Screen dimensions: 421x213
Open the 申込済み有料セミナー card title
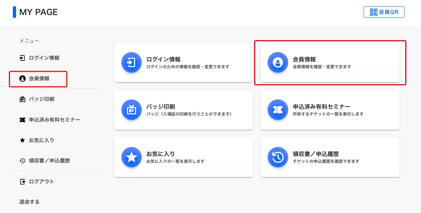click(x=322, y=106)
